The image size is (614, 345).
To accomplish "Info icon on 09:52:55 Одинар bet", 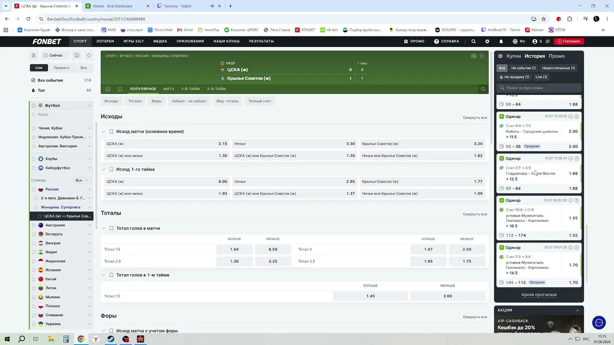I will tap(570, 200).
